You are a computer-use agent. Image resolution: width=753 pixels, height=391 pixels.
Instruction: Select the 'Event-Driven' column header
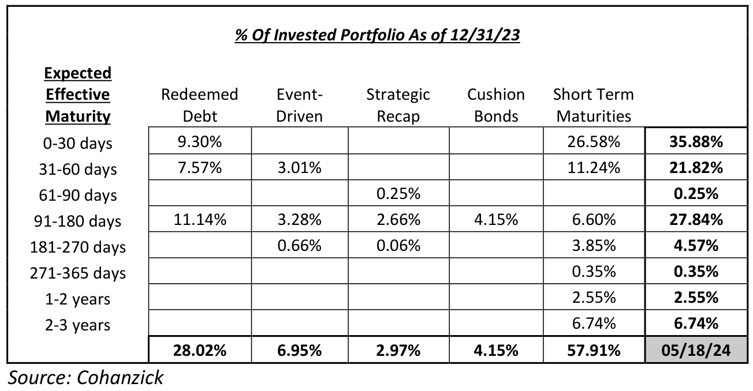(x=299, y=105)
